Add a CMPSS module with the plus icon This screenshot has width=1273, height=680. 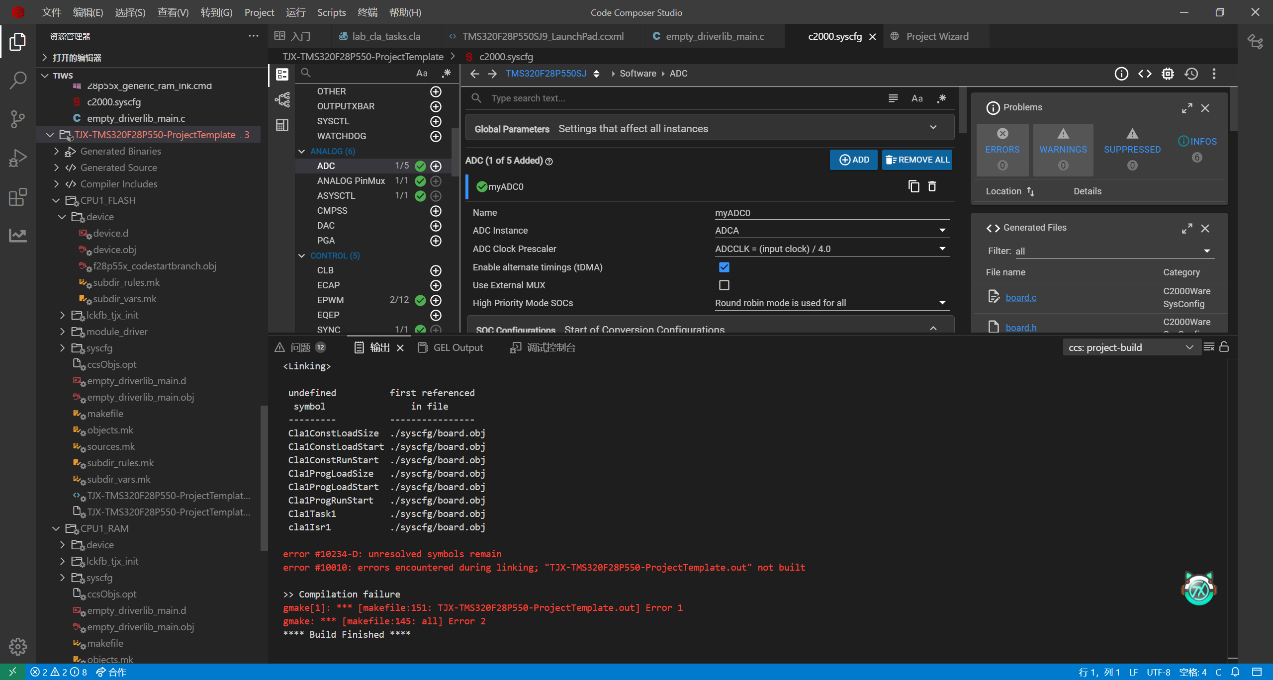coord(436,211)
